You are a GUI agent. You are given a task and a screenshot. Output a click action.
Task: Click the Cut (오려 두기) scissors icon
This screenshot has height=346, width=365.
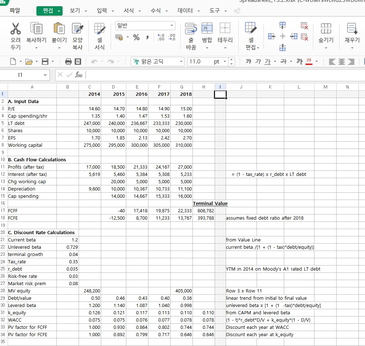point(15,29)
